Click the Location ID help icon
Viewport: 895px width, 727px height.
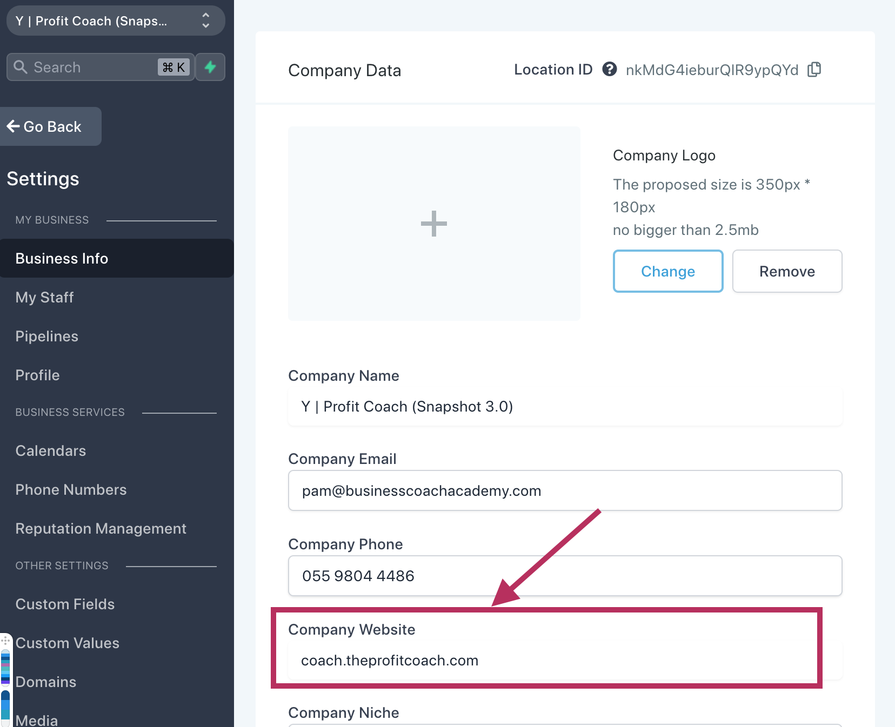click(610, 69)
